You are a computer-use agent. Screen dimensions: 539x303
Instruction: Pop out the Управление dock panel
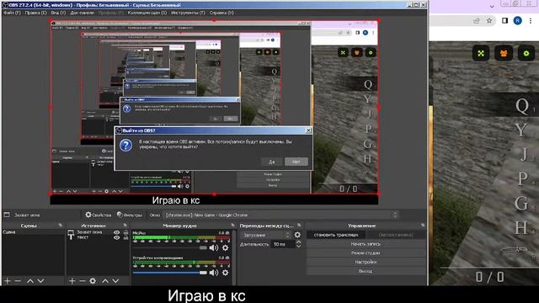coord(423,226)
